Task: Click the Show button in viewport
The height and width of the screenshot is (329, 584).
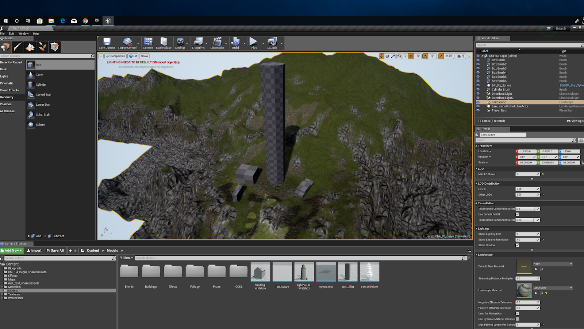Action: [x=145, y=56]
